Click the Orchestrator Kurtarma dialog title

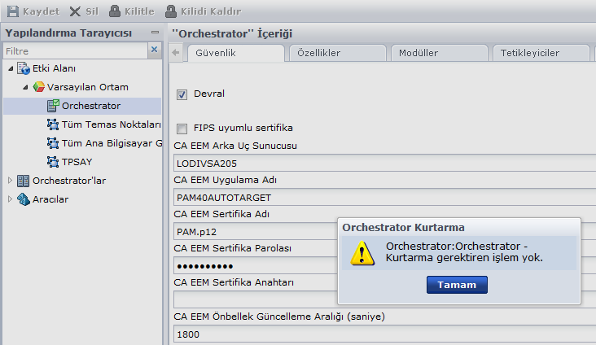point(403,227)
